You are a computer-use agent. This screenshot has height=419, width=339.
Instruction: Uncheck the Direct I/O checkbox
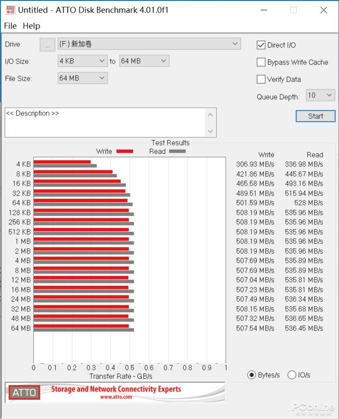[x=261, y=45]
